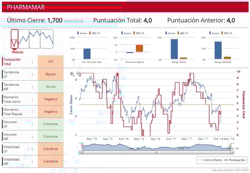The width and height of the screenshot is (250, 173).
Task: Click the blue Accion bar in Rango Semanal
Action: [218, 50]
